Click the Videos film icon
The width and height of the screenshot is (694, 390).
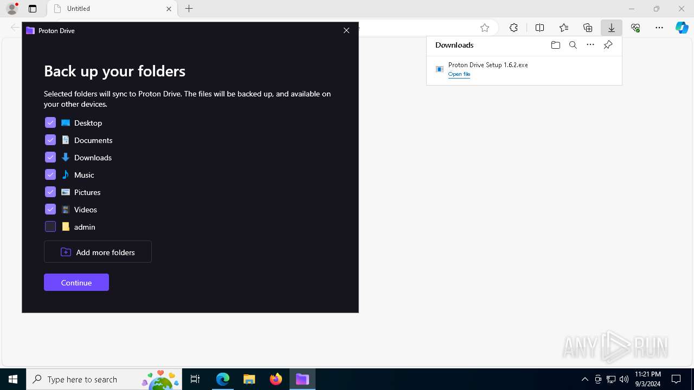pyautogui.click(x=66, y=210)
